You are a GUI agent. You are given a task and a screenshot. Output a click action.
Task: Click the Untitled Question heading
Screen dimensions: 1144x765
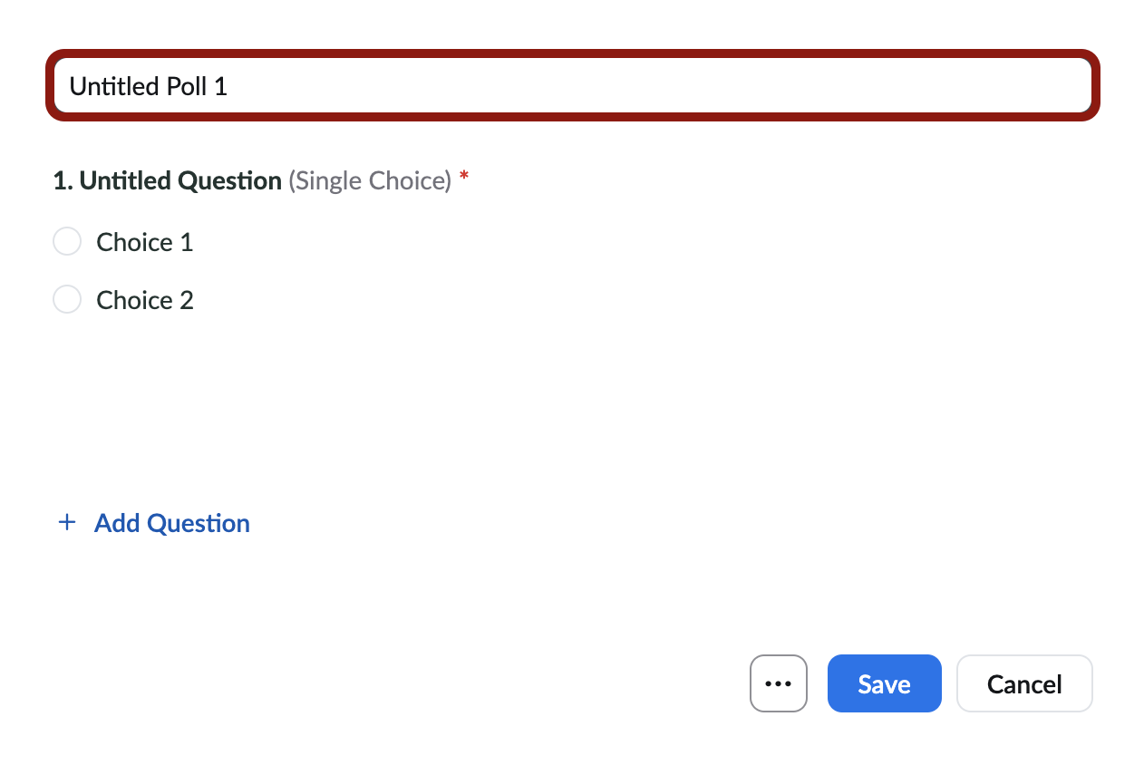[180, 180]
